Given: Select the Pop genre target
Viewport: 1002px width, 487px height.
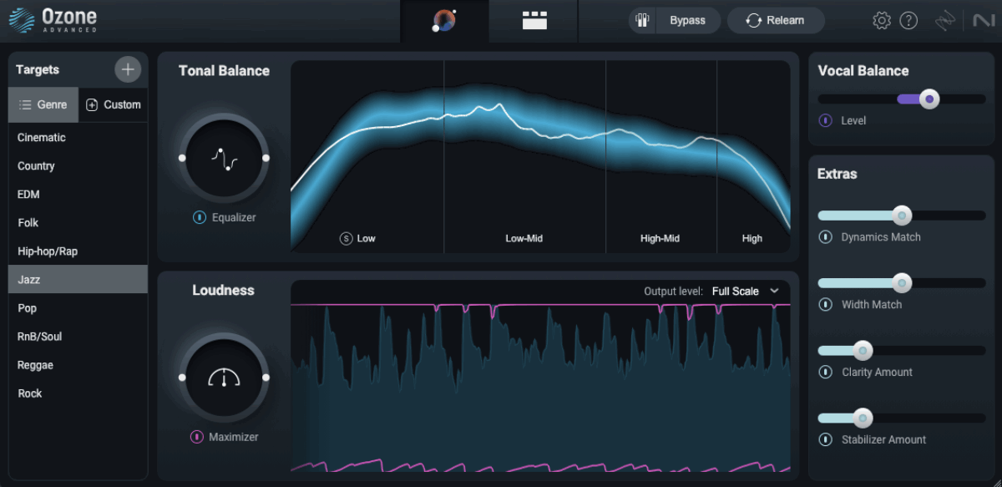Looking at the screenshot, I should click(x=78, y=308).
